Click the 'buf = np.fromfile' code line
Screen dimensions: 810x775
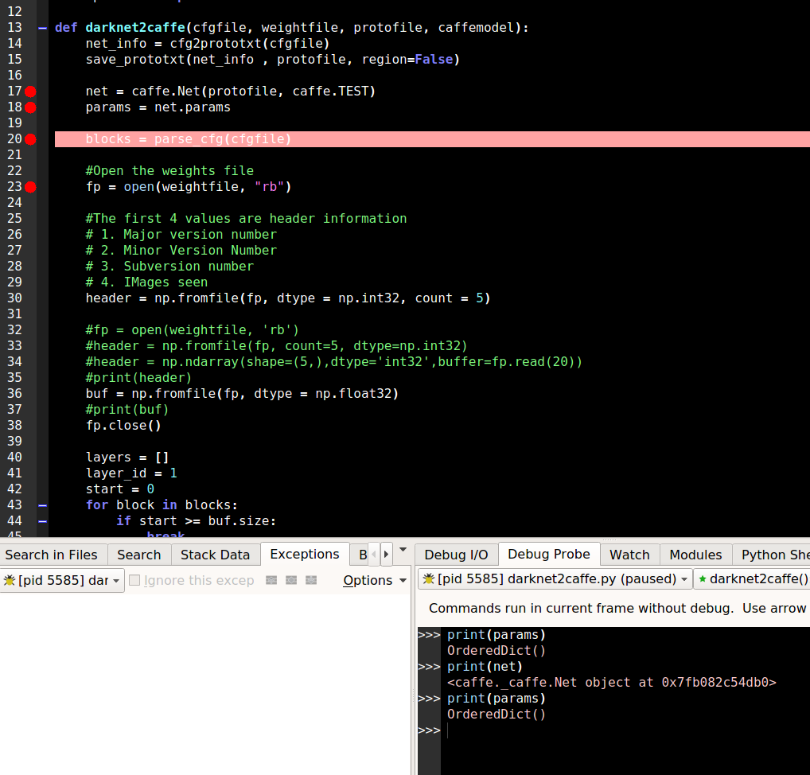coord(242,394)
